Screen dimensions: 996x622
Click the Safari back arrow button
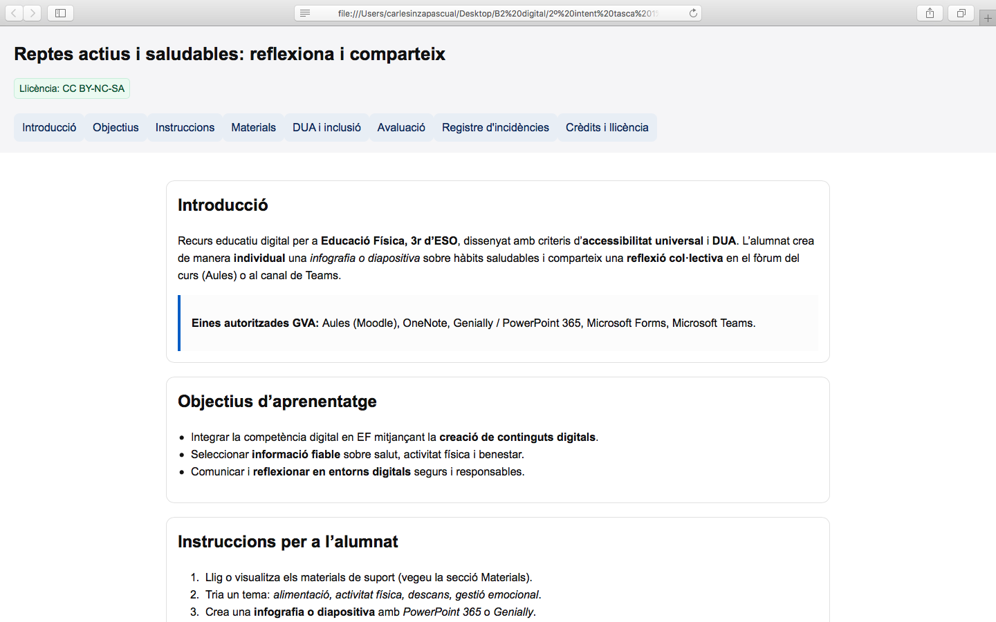pos(14,13)
